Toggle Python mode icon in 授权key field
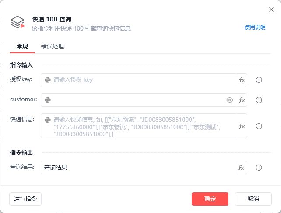Viewport: 281px width, 213px height. tap(48, 80)
